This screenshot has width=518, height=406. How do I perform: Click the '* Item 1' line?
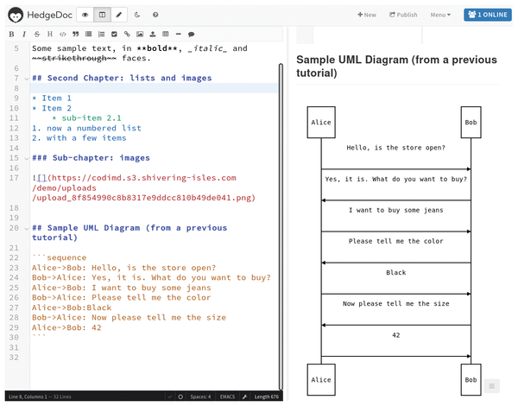tap(52, 98)
